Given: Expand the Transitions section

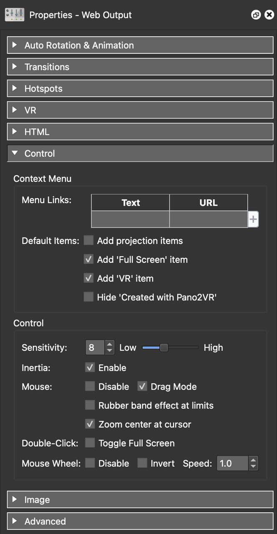Looking at the screenshot, I should coord(140,67).
